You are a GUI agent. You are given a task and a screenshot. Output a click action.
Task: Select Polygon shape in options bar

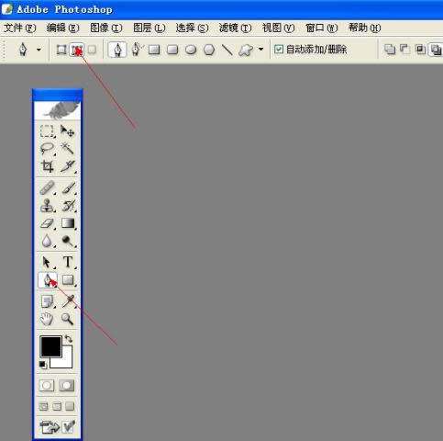(x=209, y=50)
